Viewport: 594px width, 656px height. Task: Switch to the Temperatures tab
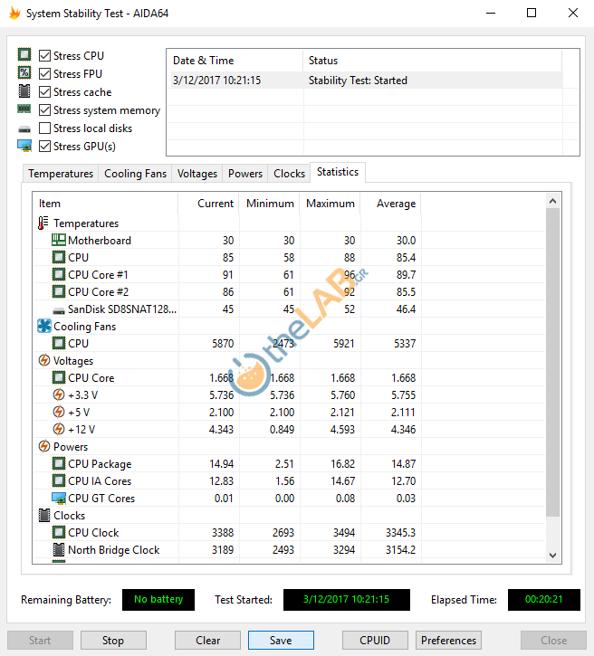point(61,174)
